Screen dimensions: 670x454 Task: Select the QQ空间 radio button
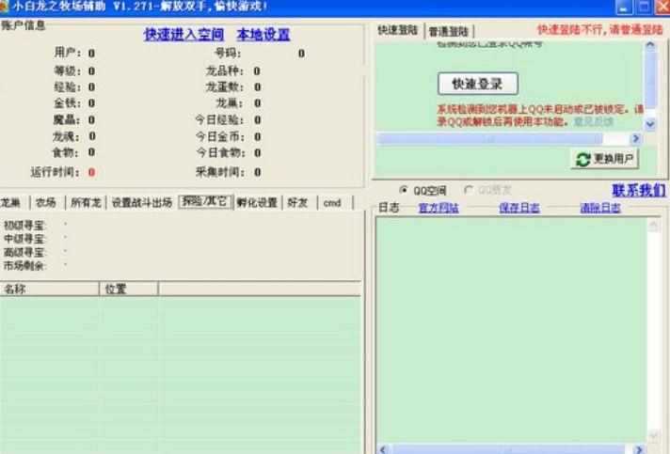pos(405,189)
